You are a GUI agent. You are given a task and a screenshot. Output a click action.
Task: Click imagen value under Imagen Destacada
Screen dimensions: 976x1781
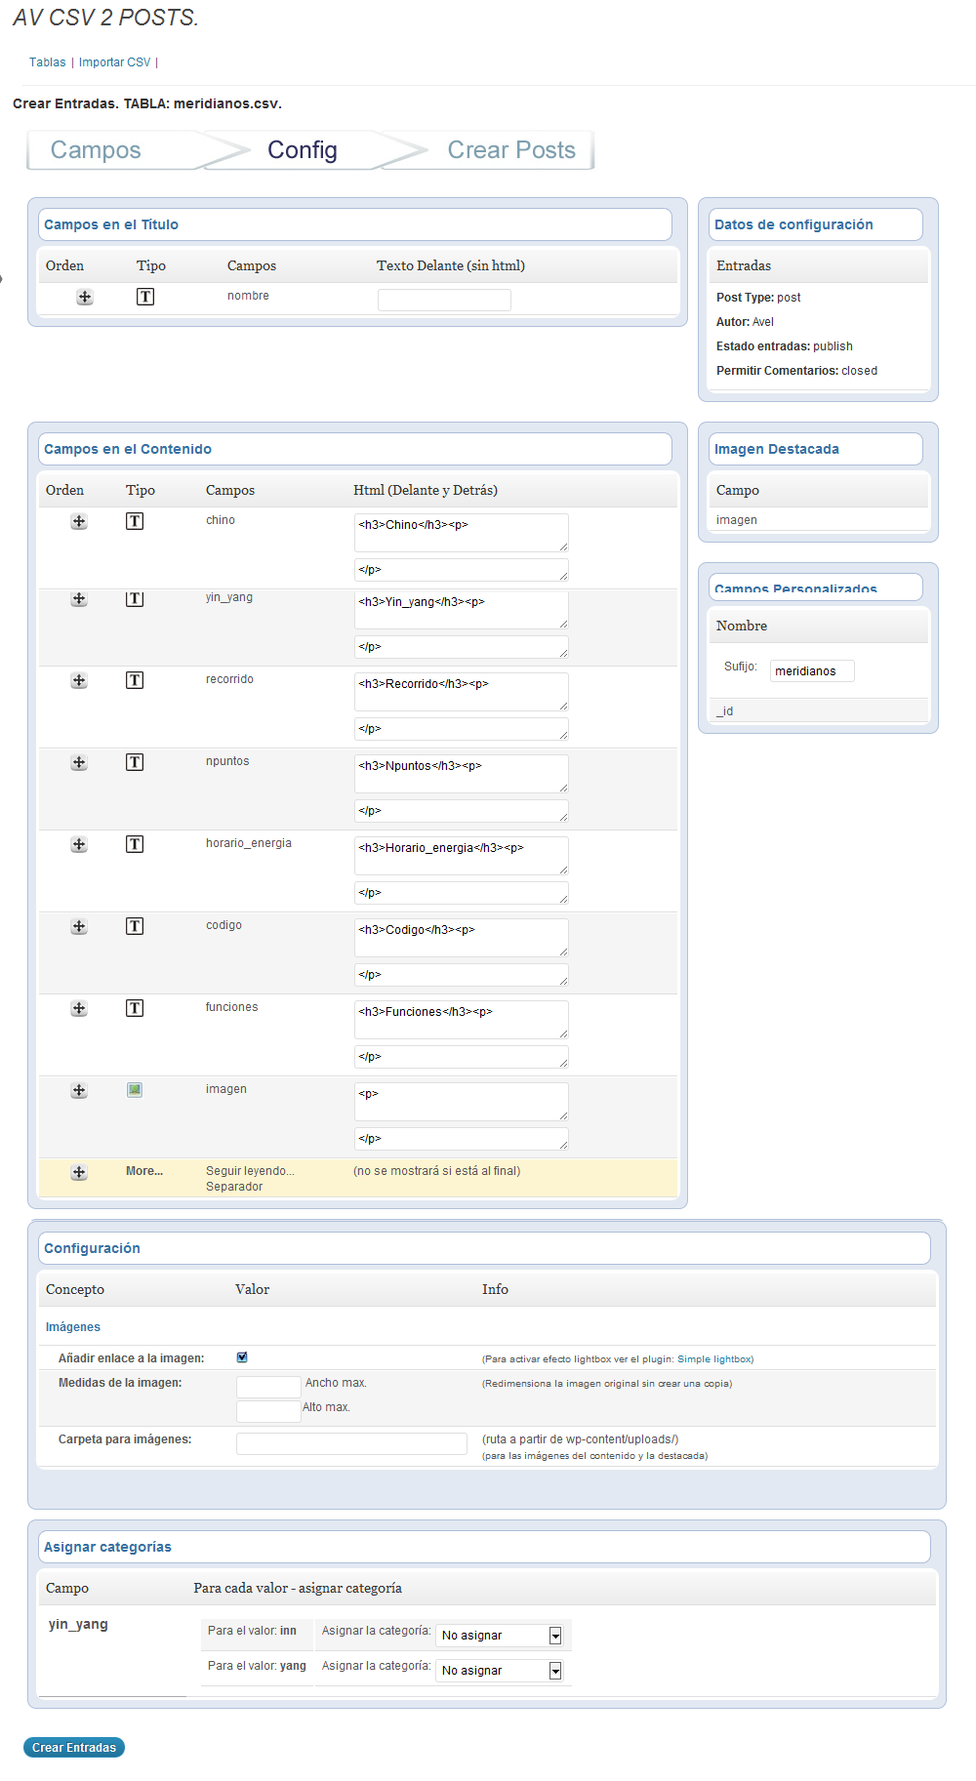pyautogui.click(x=737, y=520)
